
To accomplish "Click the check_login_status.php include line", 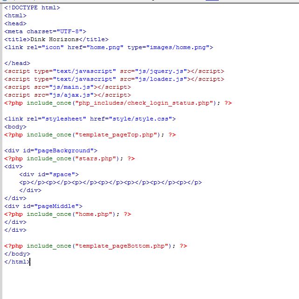I will click(x=118, y=103).
